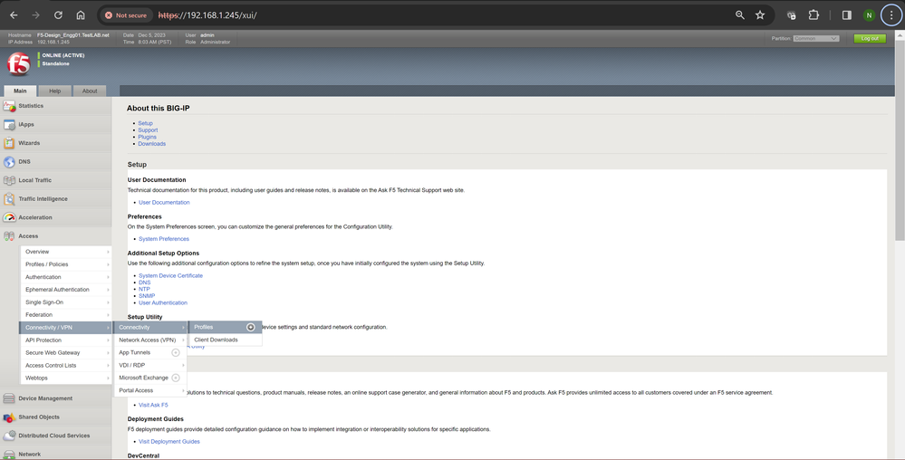Open the Device Management icon
This screenshot has width=905, height=460.
point(9,398)
